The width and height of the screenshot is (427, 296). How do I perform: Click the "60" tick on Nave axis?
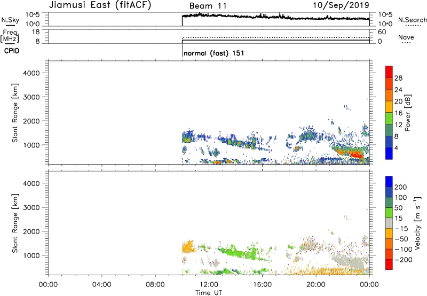point(382,32)
